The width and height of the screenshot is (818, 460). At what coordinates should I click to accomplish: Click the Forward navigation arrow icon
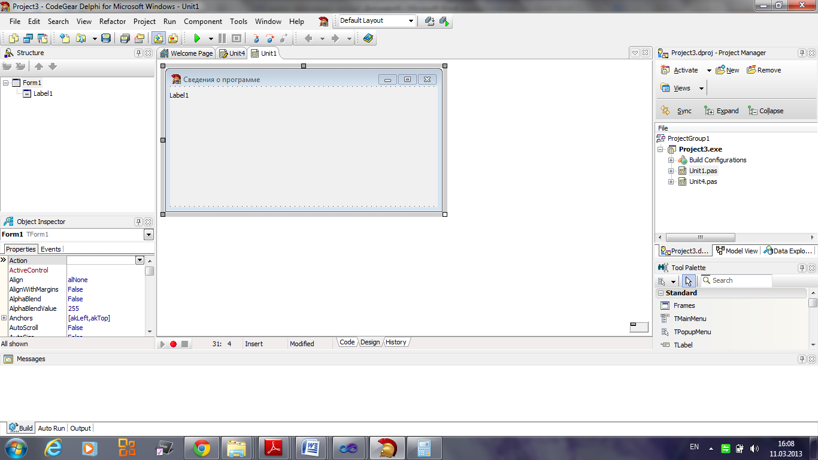[335, 38]
